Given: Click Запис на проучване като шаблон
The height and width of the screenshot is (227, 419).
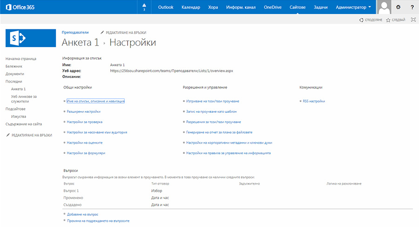Looking at the screenshot, I should click(211, 111).
